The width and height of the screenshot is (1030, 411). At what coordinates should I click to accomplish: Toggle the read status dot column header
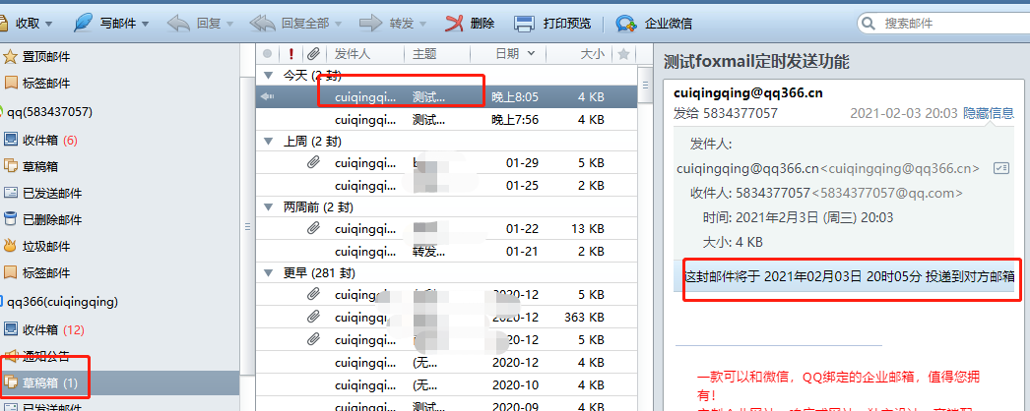tap(267, 54)
